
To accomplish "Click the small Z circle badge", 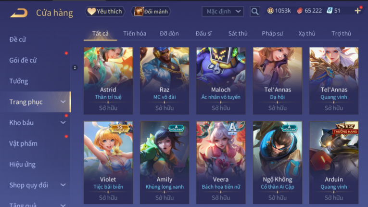I will coord(75,68).
